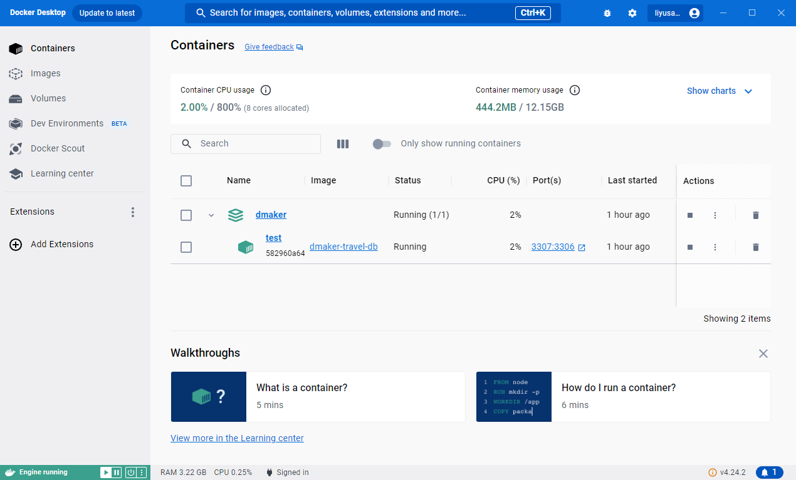
Task: Click the Running (1/1) status cell
Action: (x=421, y=215)
